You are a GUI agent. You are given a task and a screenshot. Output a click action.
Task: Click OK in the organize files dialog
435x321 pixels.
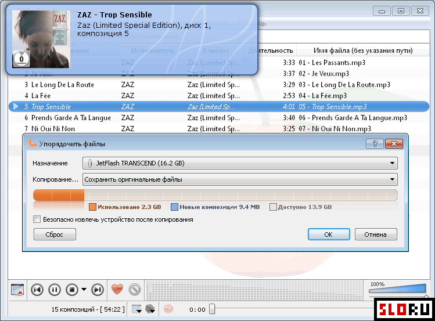click(x=329, y=235)
